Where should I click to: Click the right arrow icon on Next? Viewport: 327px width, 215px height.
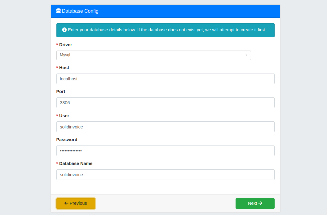click(260, 203)
